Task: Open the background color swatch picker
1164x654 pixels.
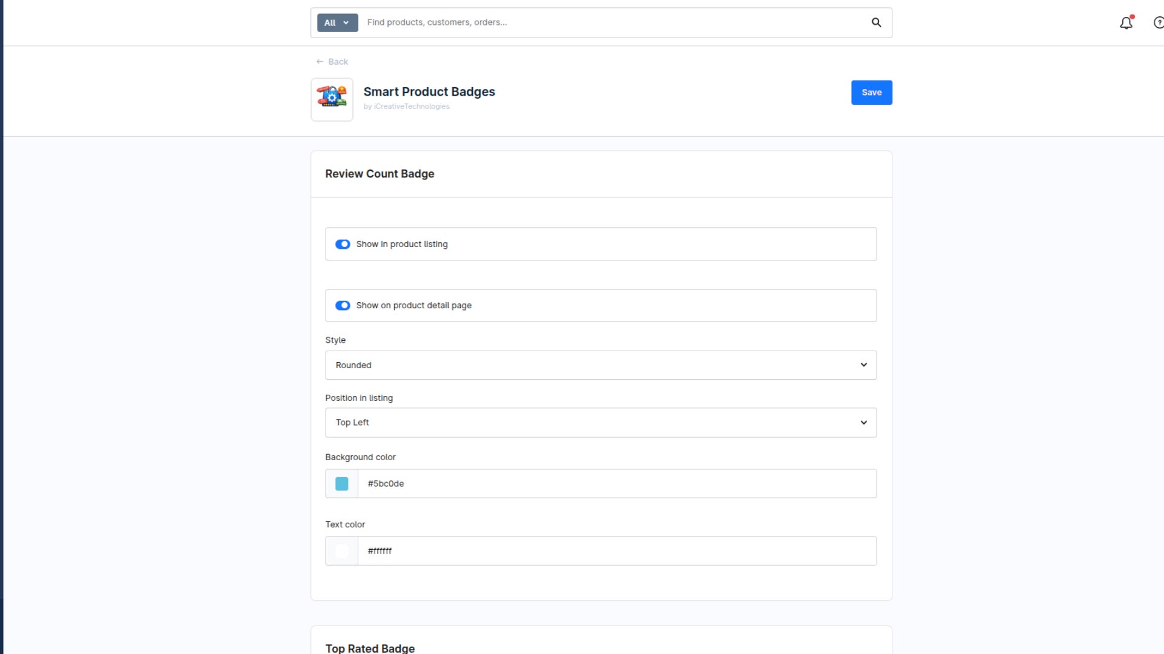Action: [x=342, y=484]
